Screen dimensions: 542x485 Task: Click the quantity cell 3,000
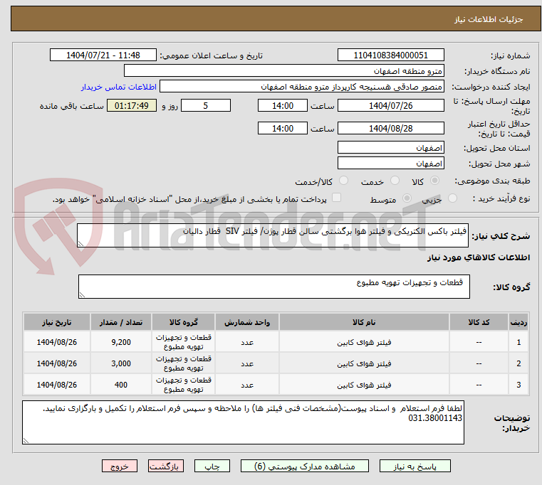point(121,363)
